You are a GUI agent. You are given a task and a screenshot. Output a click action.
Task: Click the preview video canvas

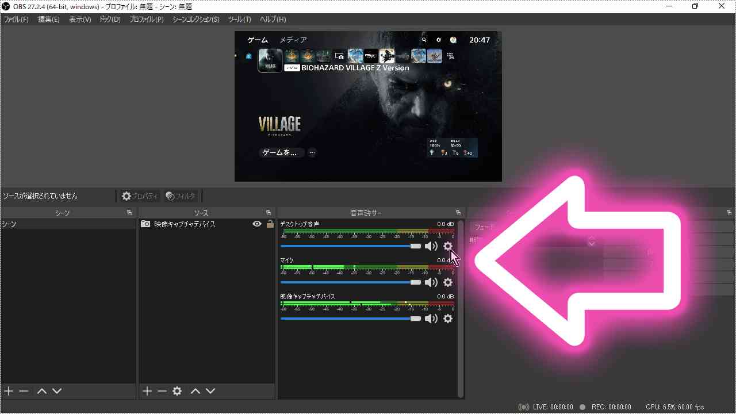point(368,106)
